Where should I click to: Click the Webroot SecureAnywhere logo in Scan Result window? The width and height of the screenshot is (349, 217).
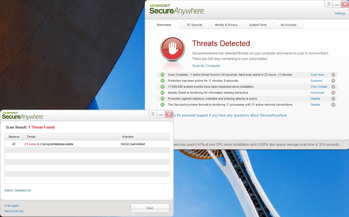tap(23, 115)
